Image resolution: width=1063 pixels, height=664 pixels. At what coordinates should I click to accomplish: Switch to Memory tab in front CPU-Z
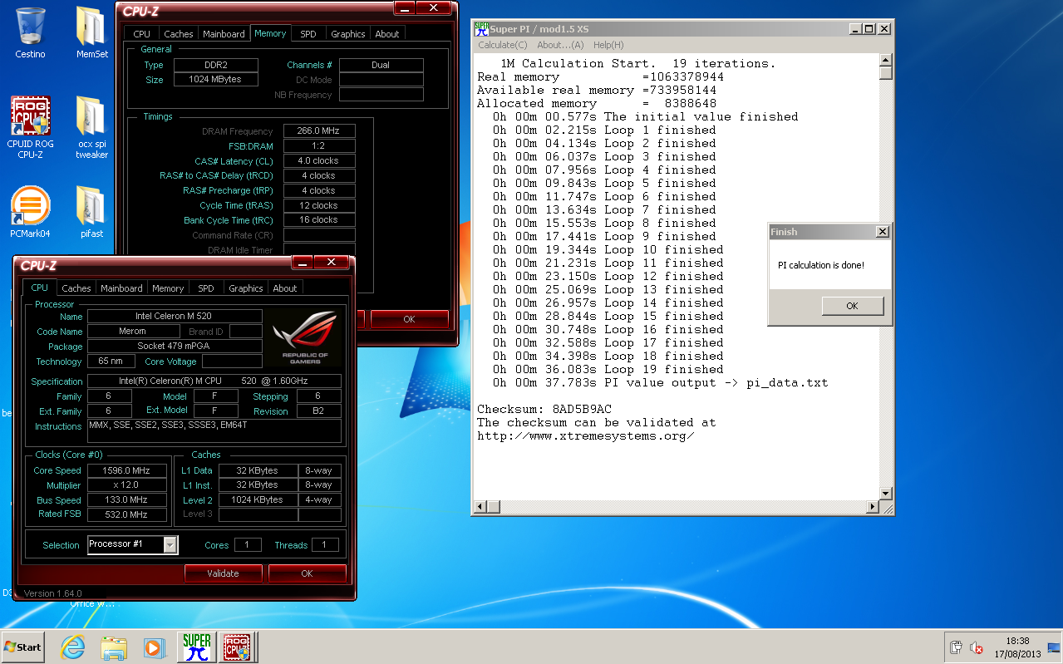tap(168, 288)
